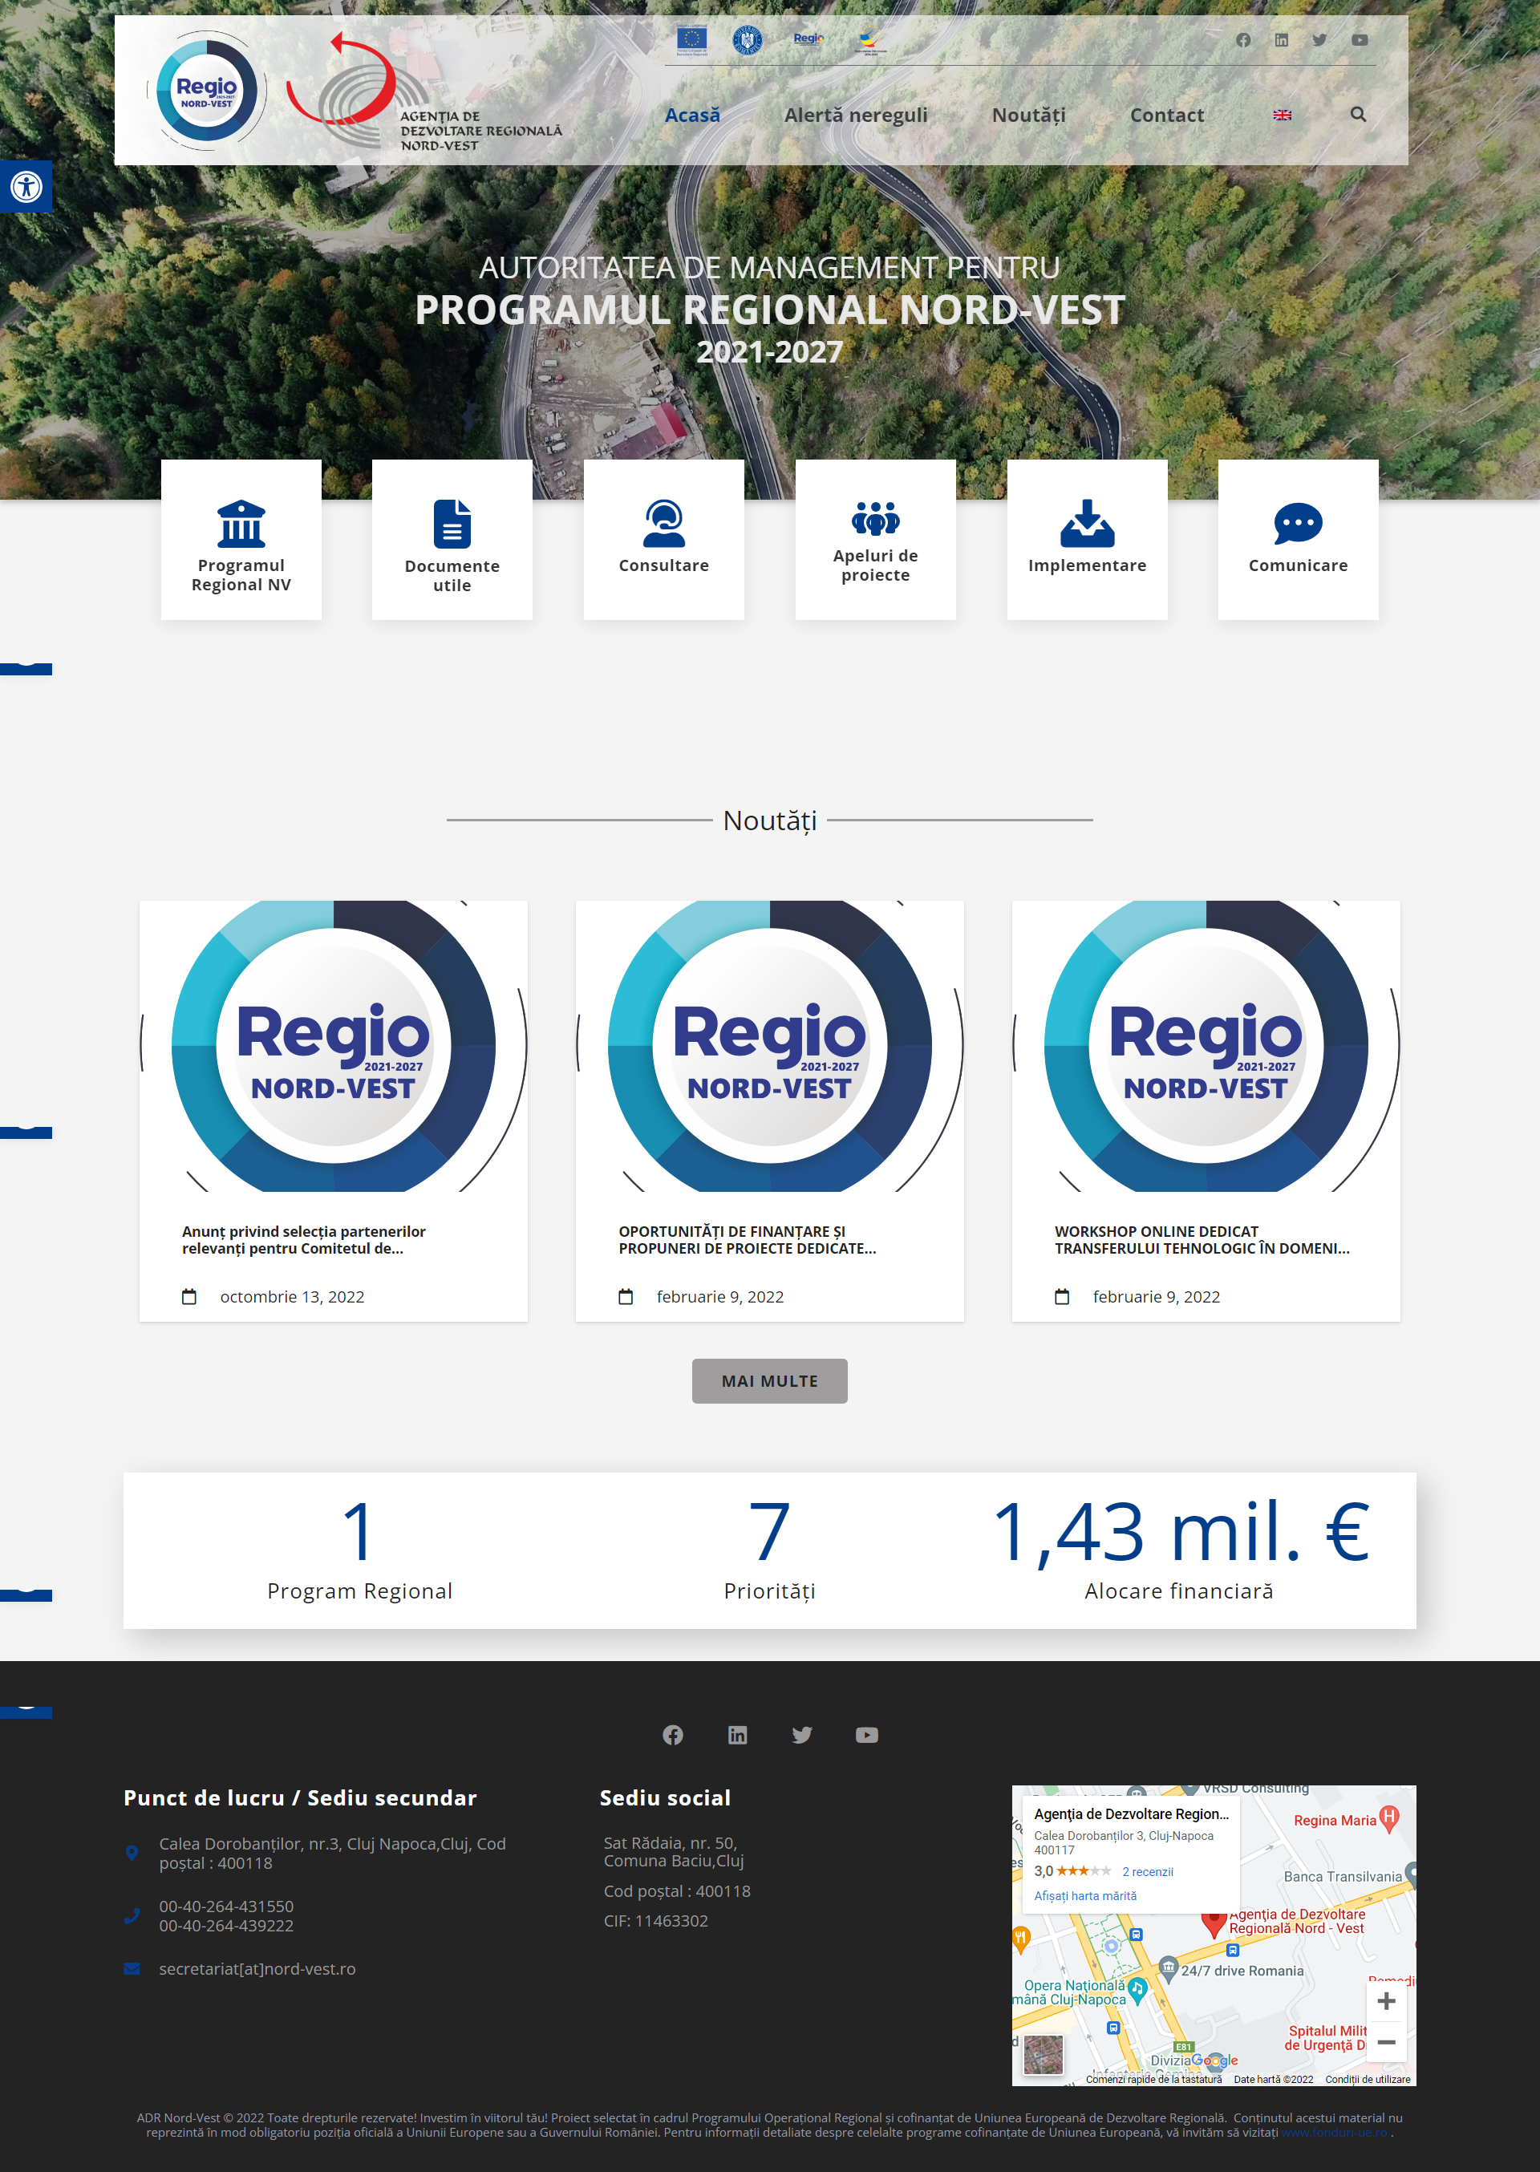Open article 'Anunț privind selecția partenerilor'
Image resolution: width=1540 pixels, height=2172 pixels.
(303, 1239)
